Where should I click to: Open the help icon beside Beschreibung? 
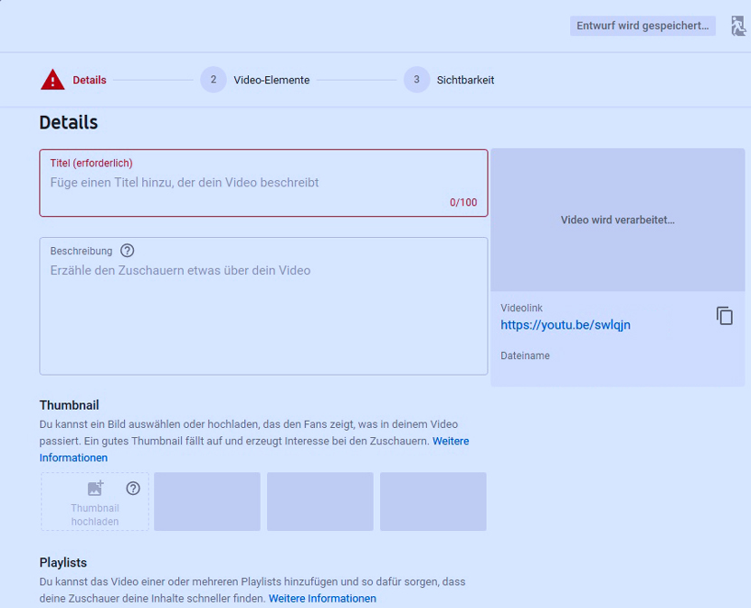point(128,251)
